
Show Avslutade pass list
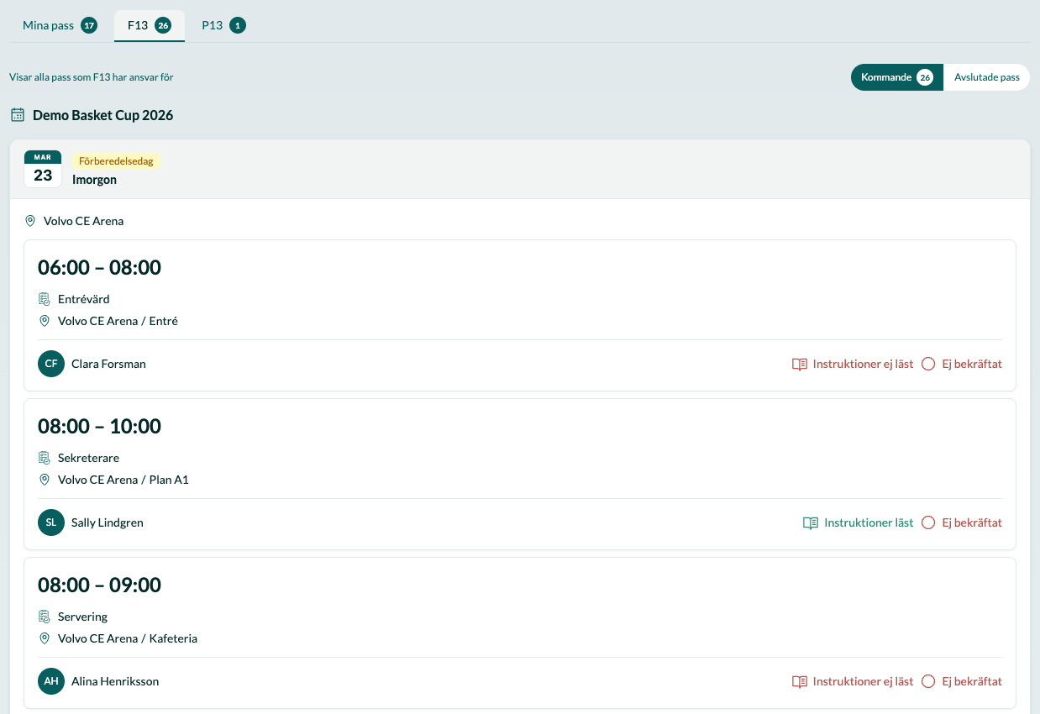(x=986, y=77)
